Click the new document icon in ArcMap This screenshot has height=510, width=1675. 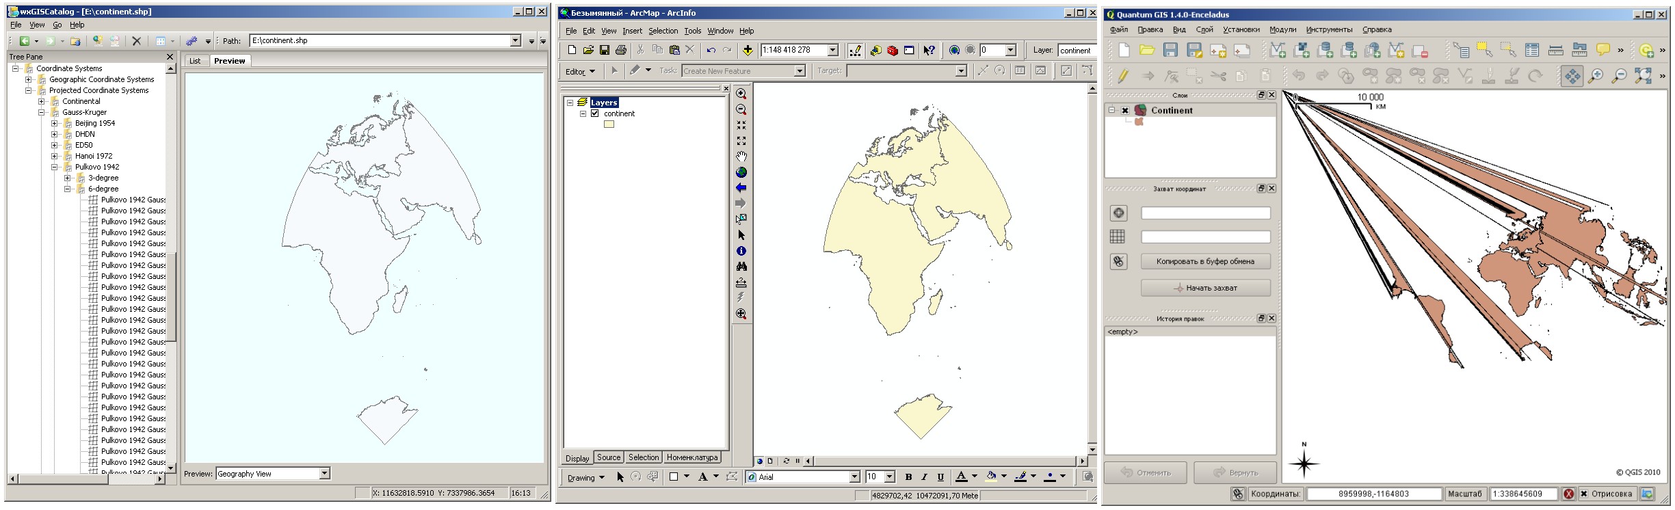click(x=572, y=50)
